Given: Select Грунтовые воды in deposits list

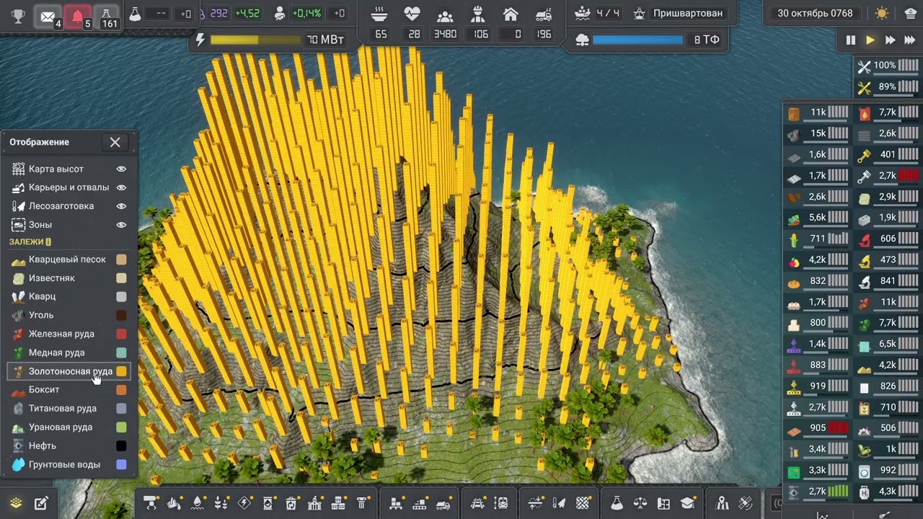Looking at the screenshot, I should [x=69, y=464].
